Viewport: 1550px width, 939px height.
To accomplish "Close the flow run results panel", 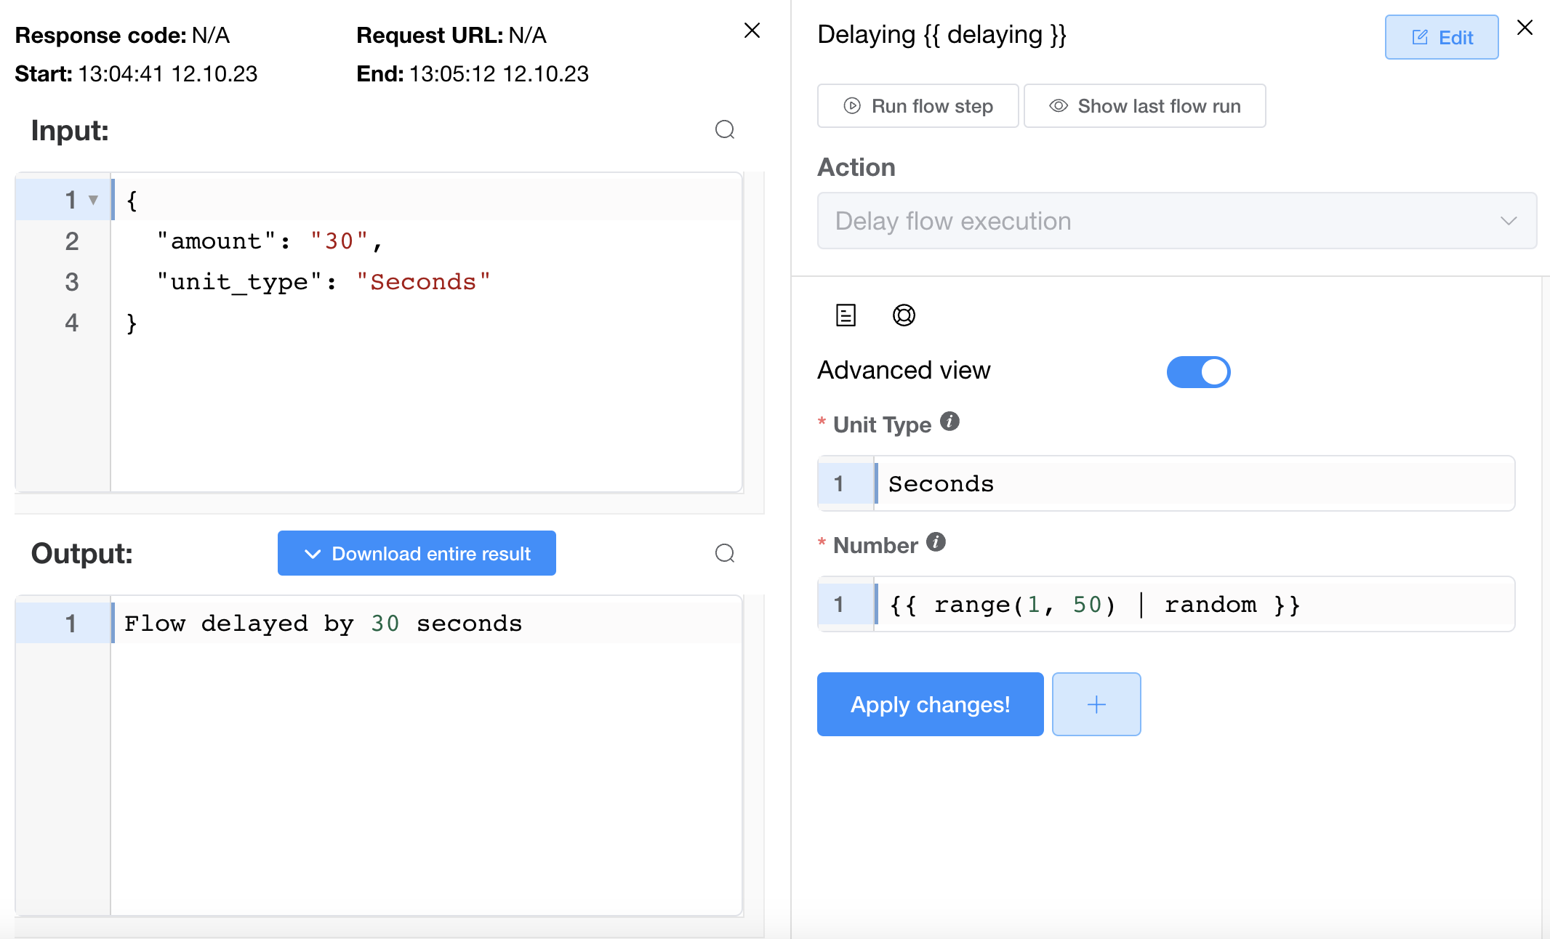I will click(752, 31).
